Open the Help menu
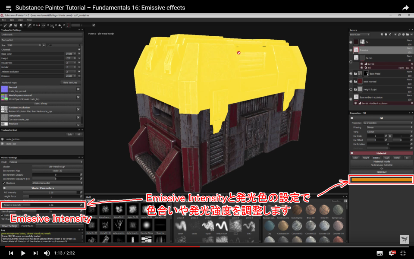This screenshot has width=414, height=259. pyautogui.click(x=29, y=20)
